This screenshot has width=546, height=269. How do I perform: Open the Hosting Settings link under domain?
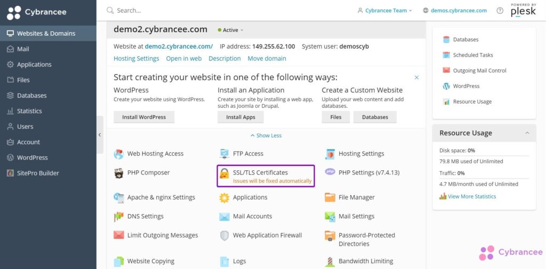click(136, 59)
